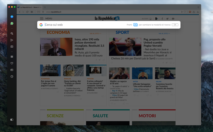Click ACCEDI to log in
Image resolution: width=213 pixels, height=132 pixels.
[x=147, y=19]
